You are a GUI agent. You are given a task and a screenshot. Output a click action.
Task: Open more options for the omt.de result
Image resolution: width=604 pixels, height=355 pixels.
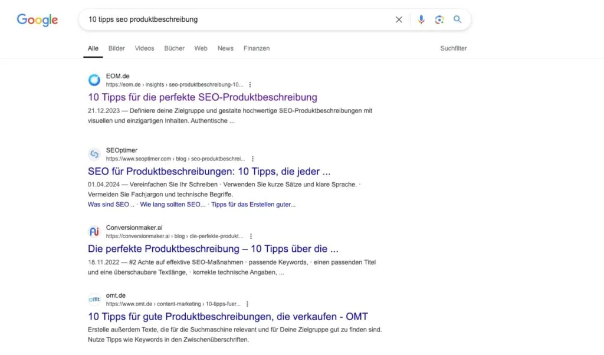tap(247, 304)
